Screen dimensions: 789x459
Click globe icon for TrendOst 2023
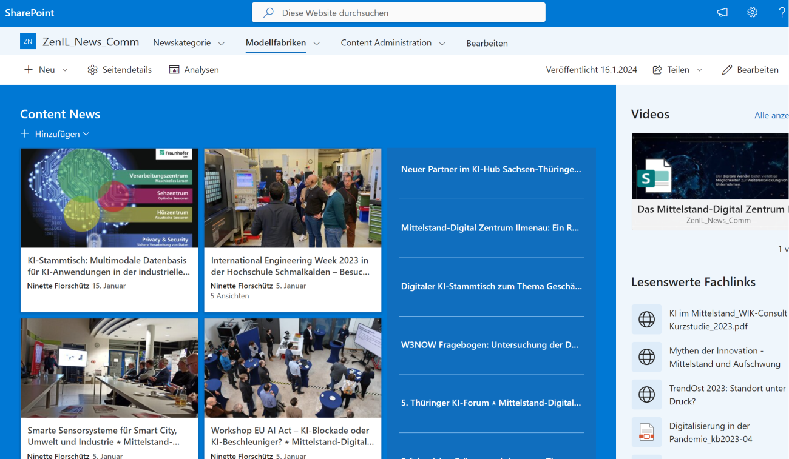646,394
